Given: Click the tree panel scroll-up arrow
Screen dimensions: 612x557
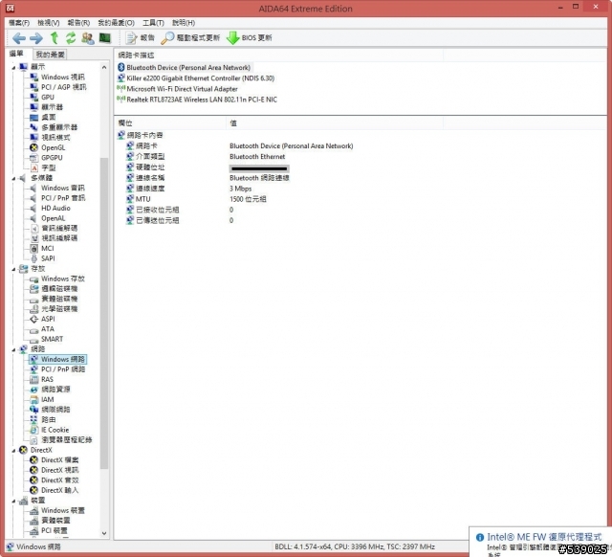Looking at the screenshot, I should coord(104,67).
